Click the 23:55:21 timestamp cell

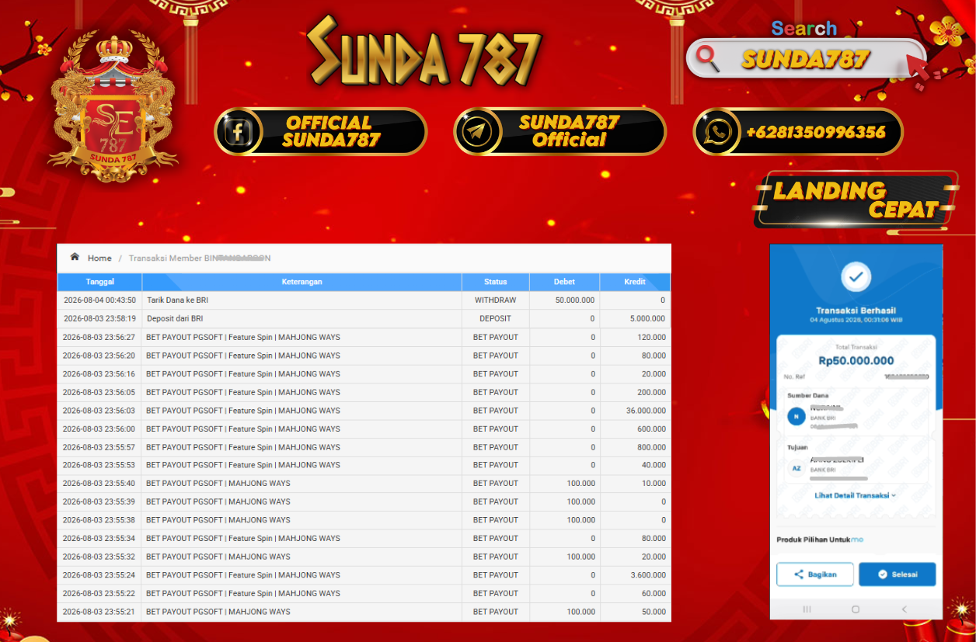click(x=99, y=612)
